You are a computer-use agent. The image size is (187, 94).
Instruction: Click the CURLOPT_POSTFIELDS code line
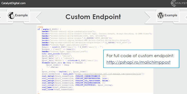coord(77,85)
